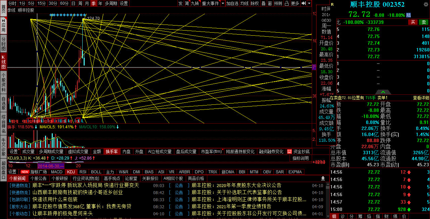Click 查看详细 link
430x219 pixels.
[x=421, y=98]
